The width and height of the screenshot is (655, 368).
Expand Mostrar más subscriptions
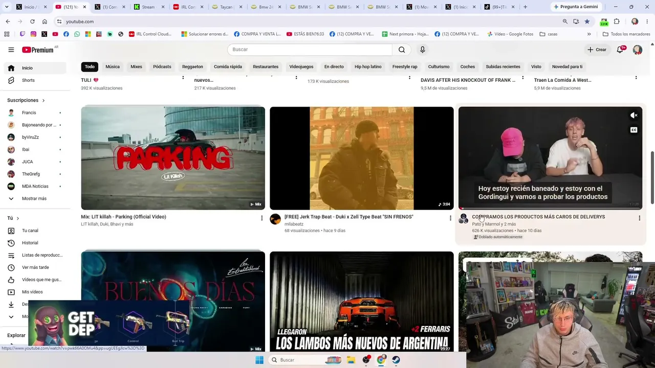coord(33,198)
